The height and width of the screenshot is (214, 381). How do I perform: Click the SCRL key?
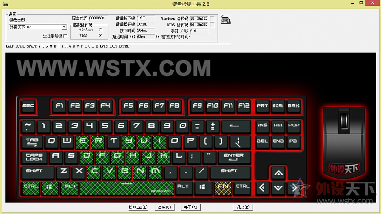pos(278,106)
